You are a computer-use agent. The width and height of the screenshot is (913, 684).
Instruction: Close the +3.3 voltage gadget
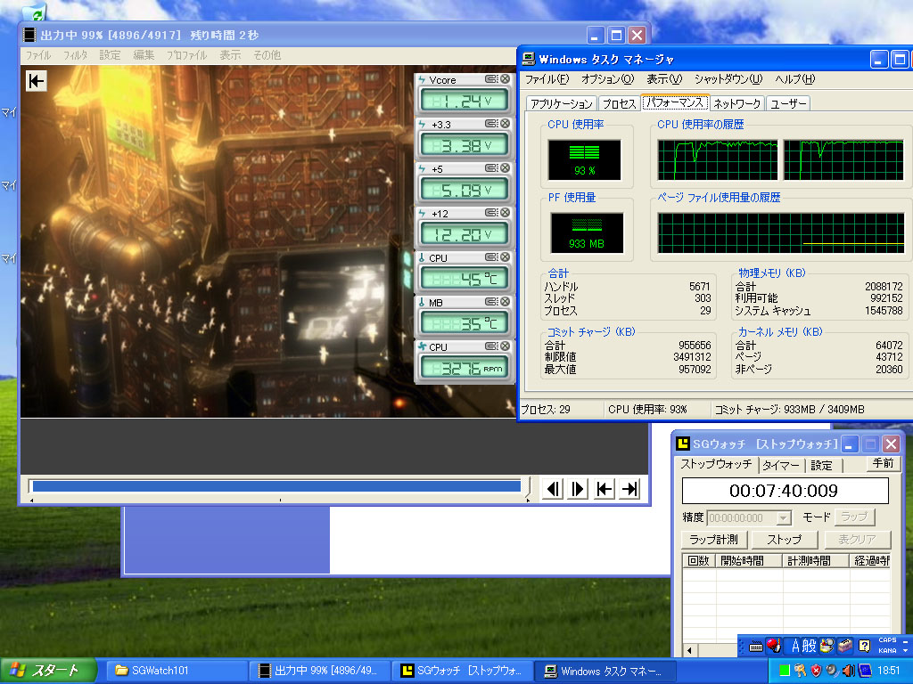coord(505,123)
